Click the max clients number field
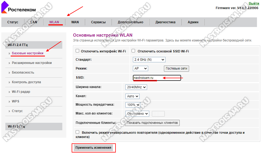Screen dimensions: 261x153 (x=158, y=114)
